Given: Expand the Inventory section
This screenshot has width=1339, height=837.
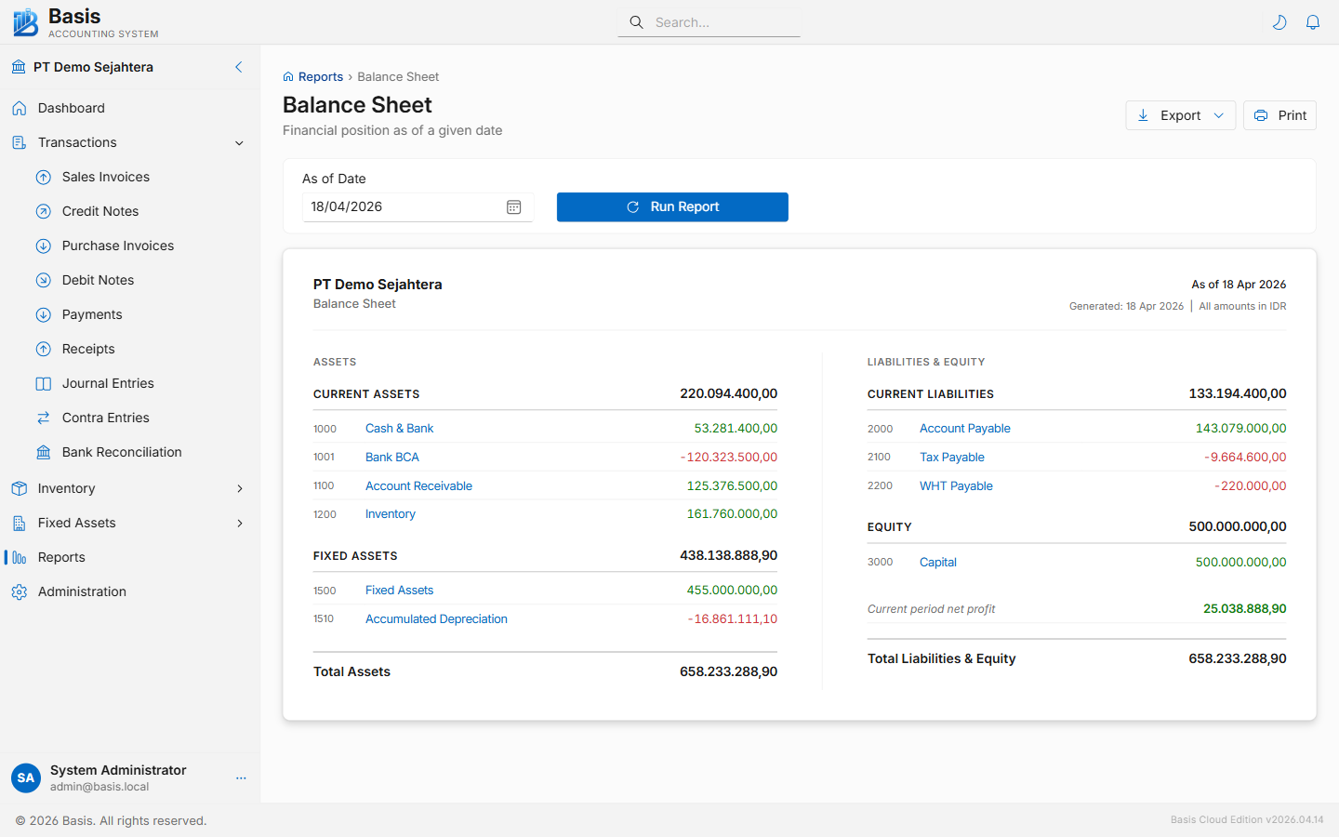Looking at the screenshot, I should [240, 488].
